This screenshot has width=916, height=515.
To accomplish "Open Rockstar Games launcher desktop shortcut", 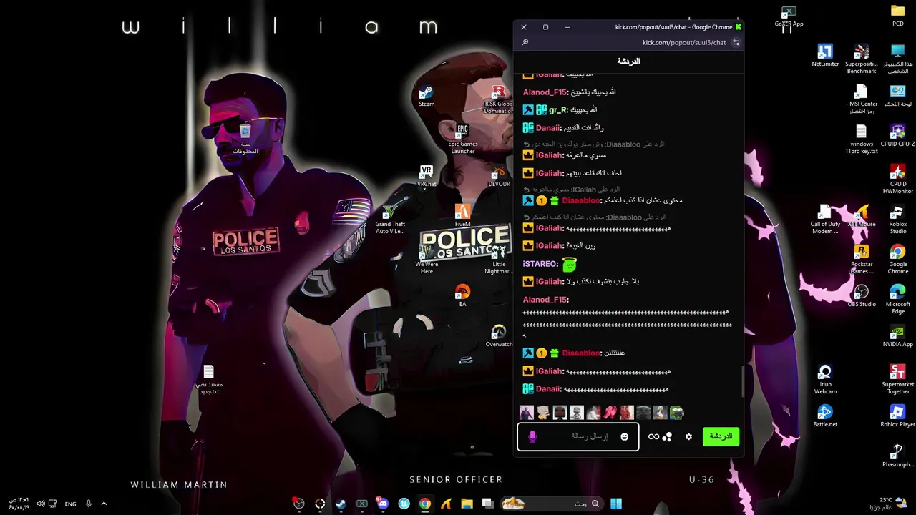I will (862, 260).
